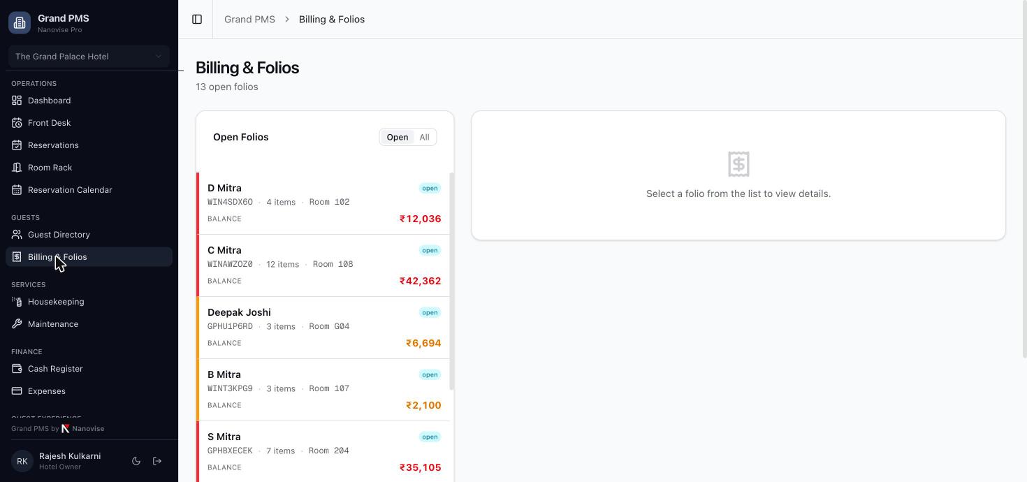The image size is (1027, 482).
Task: Click the Cash Register wallet icon
Action: [x=17, y=369]
